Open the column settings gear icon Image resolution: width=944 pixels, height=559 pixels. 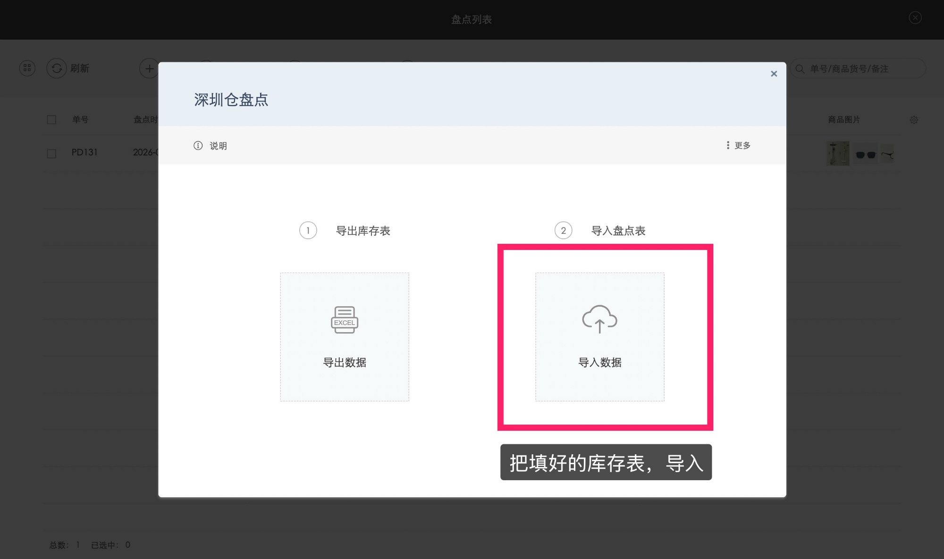pos(914,120)
